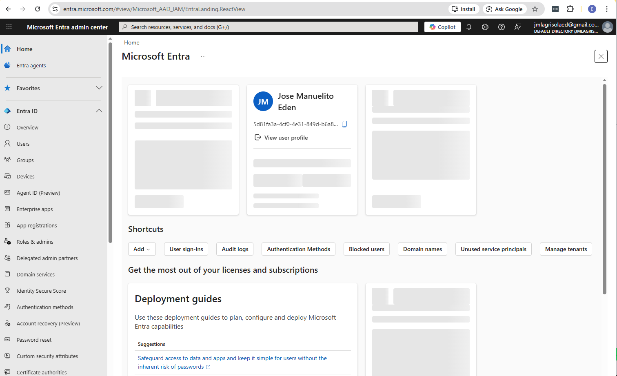Collapse the Entra ID section
The width and height of the screenshot is (617, 376).
pyautogui.click(x=99, y=111)
